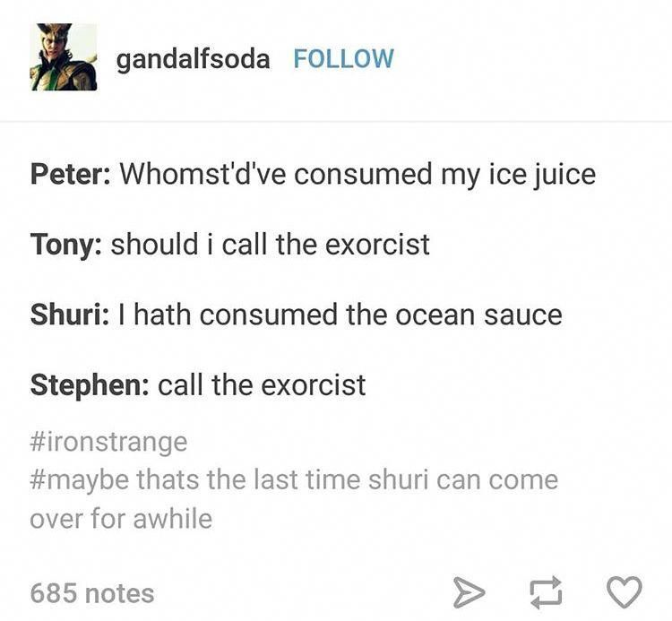Reblog the post using the arrows icon
This screenshot has width=672, height=621.
tap(546, 592)
